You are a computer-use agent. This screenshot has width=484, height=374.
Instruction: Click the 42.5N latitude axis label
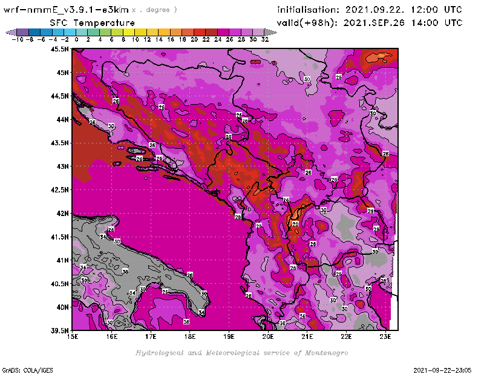tap(59, 190)
